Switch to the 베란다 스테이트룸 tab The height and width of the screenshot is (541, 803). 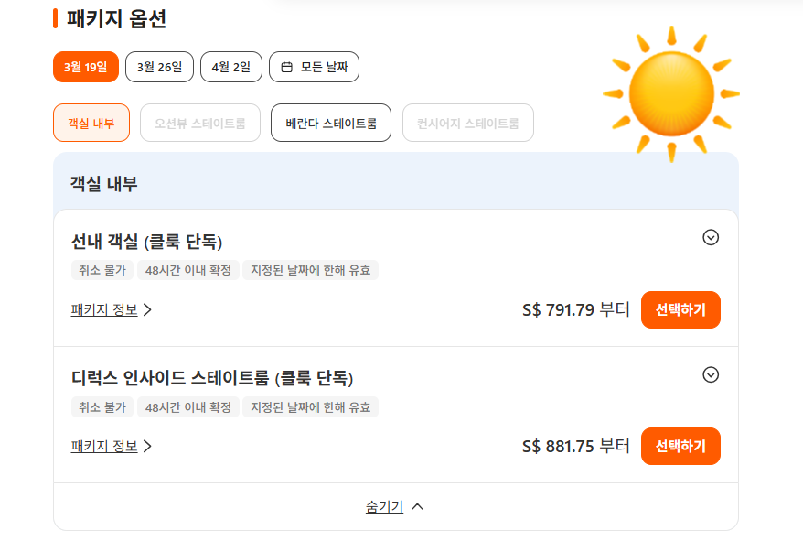point(331,123)
